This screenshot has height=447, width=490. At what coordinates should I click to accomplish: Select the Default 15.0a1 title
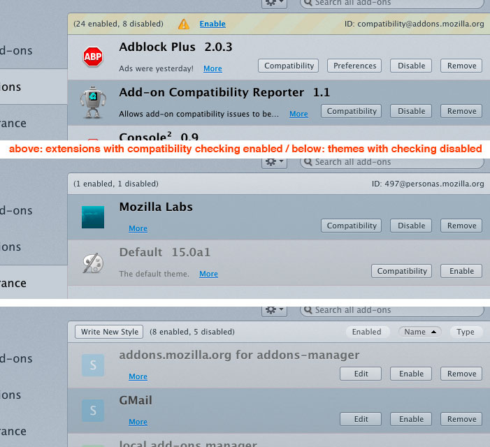pyautogui.click(x=165, y=252)
